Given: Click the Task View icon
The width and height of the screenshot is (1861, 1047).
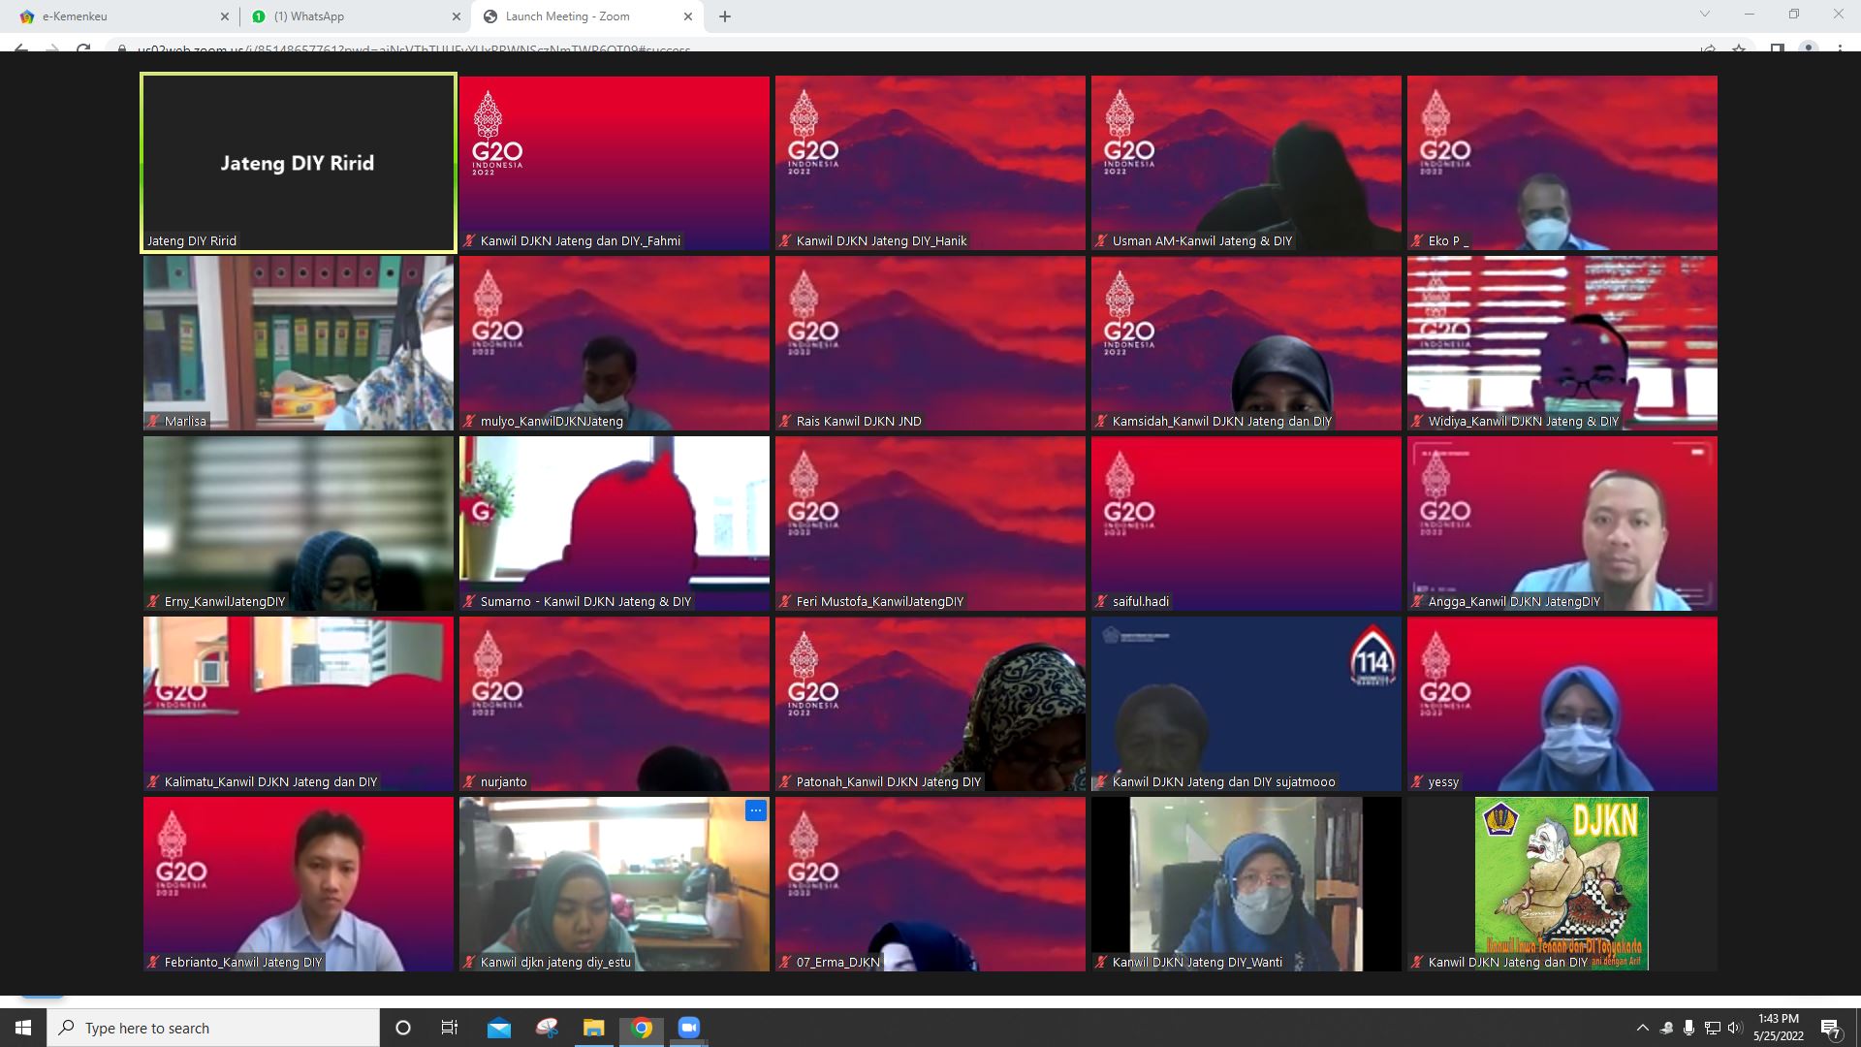Looking at the screenshot, I should click(x=449, y=1028).
